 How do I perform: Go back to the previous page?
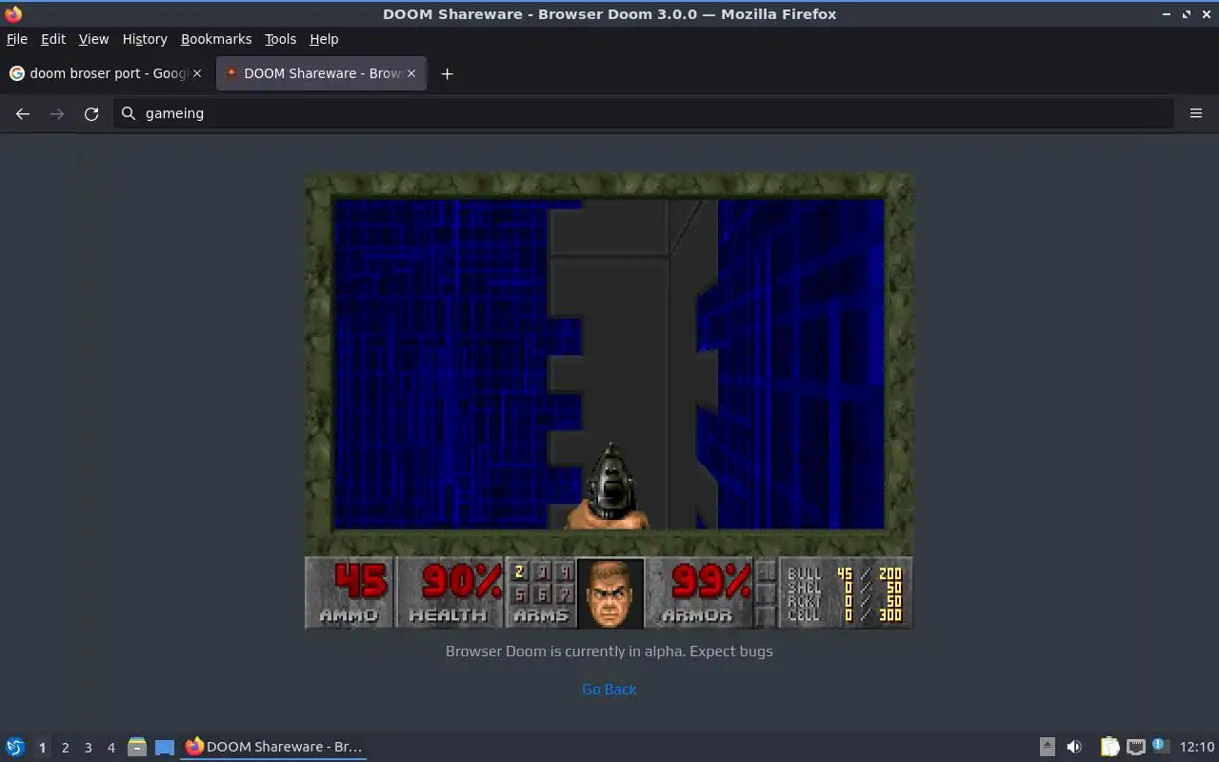[x=23, y=113]
